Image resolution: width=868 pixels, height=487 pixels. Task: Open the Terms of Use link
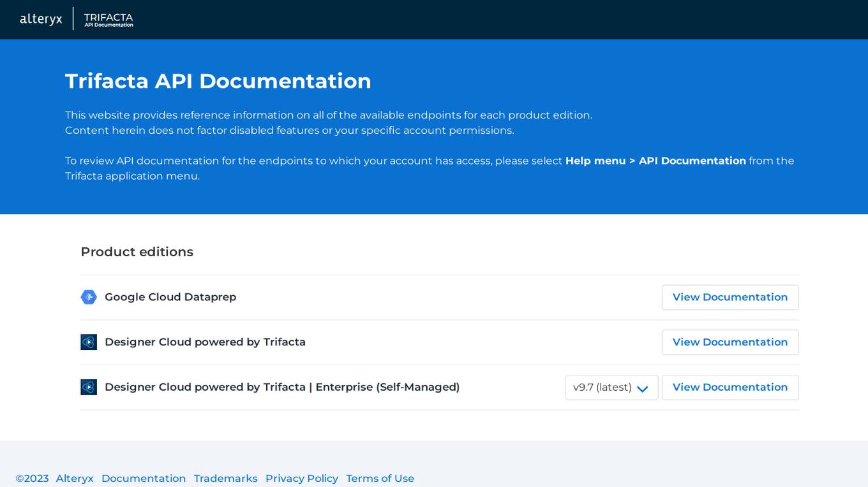[380, 478]
